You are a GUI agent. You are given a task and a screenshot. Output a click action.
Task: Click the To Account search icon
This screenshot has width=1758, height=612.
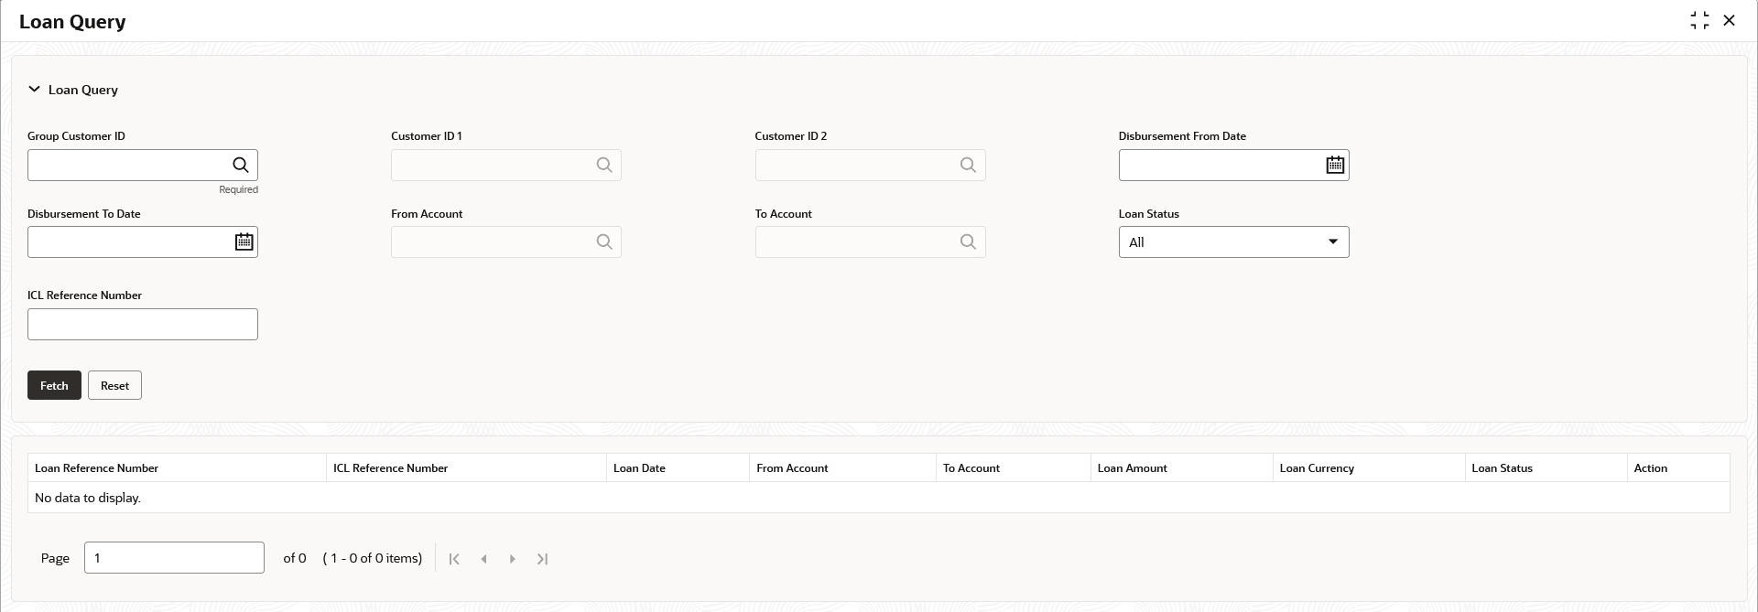pyautogui.click(x=968, y=242)
